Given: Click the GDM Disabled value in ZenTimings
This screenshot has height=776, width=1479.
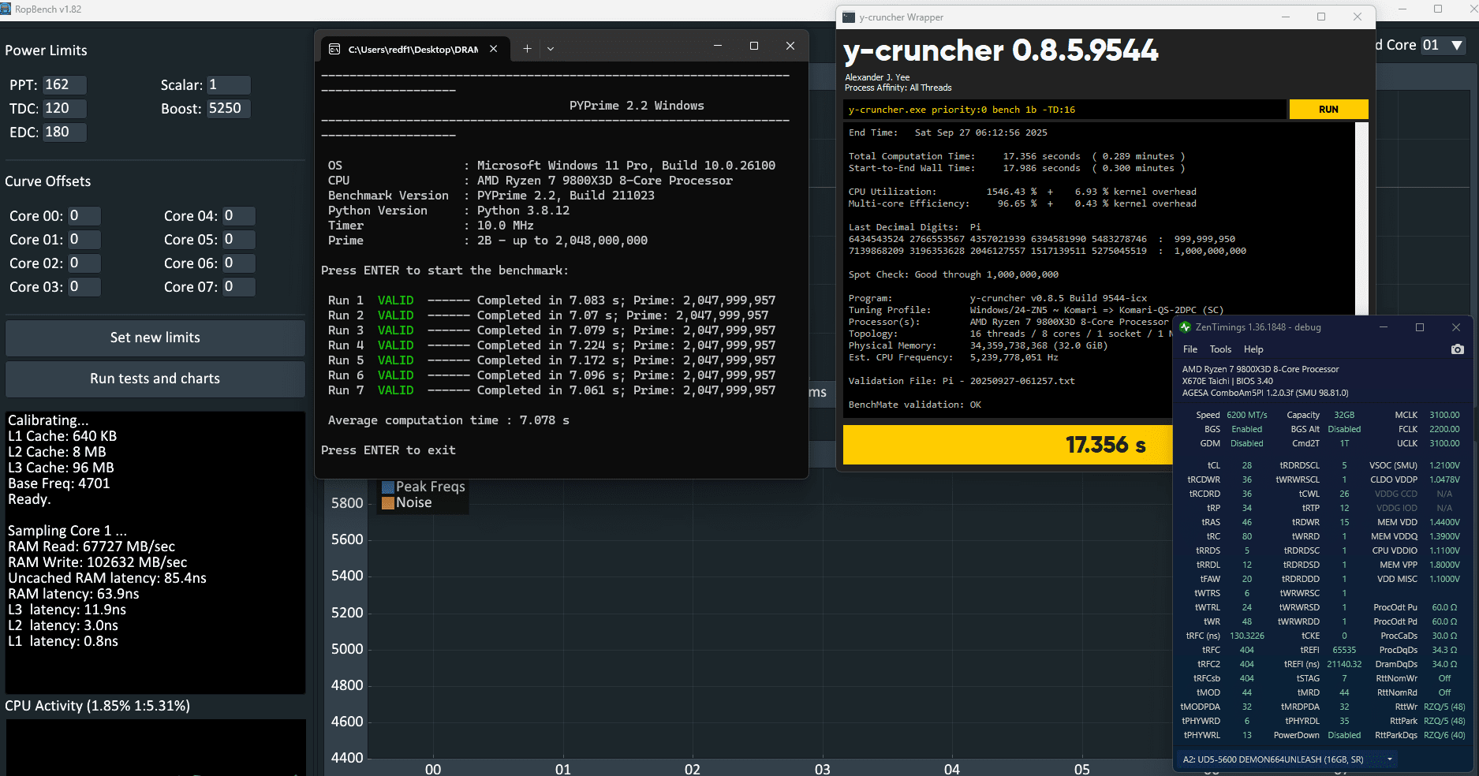Looking at the screenshot, I should (x=1247, y=443).
